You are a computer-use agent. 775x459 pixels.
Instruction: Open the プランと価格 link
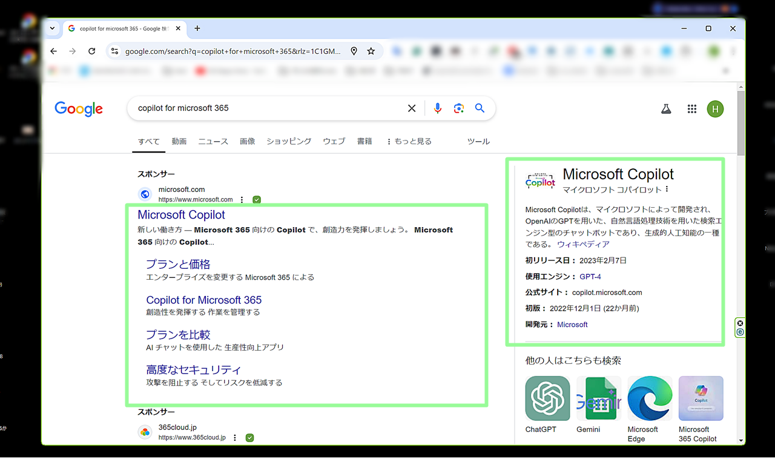(x=178, y=265)
